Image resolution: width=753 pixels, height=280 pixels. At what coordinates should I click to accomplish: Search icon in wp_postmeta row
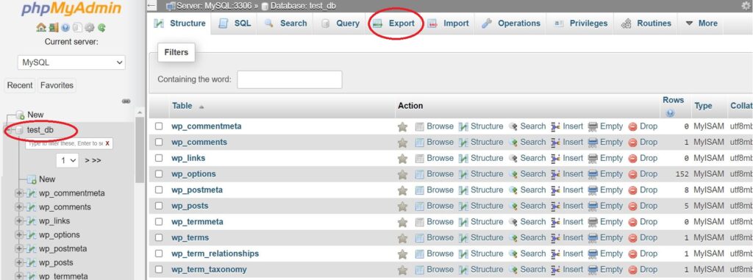513,190
